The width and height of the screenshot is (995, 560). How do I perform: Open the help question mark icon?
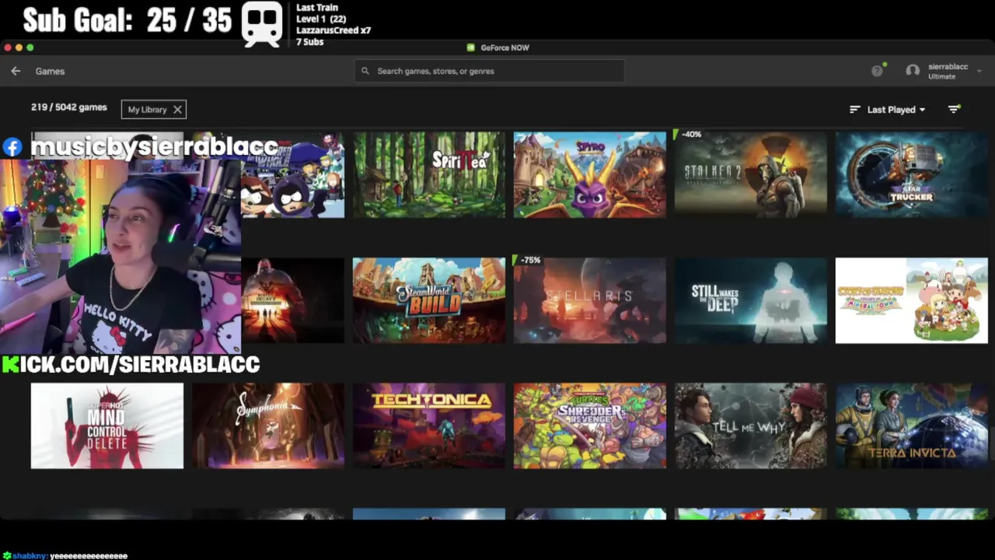[878, 71]
